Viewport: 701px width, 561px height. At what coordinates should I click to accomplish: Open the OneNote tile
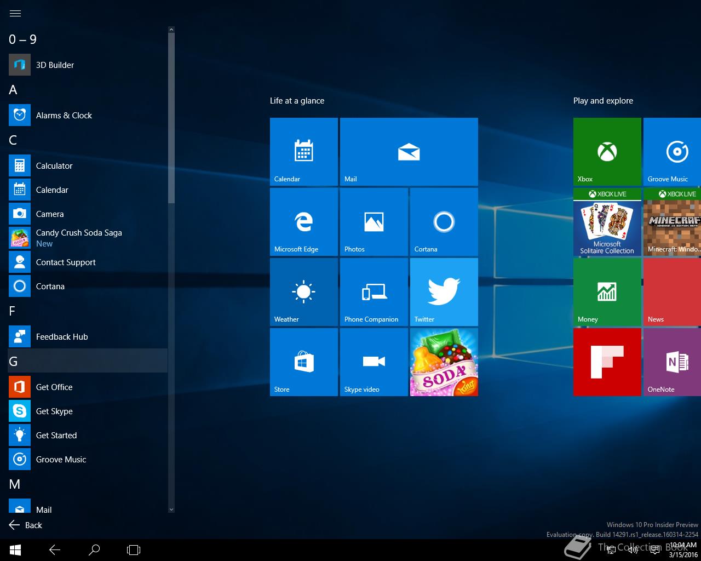(x=673, y=362)
